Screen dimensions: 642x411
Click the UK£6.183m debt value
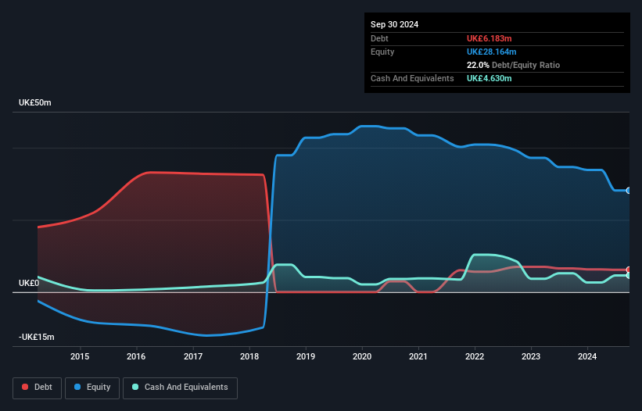click(490, 38)
